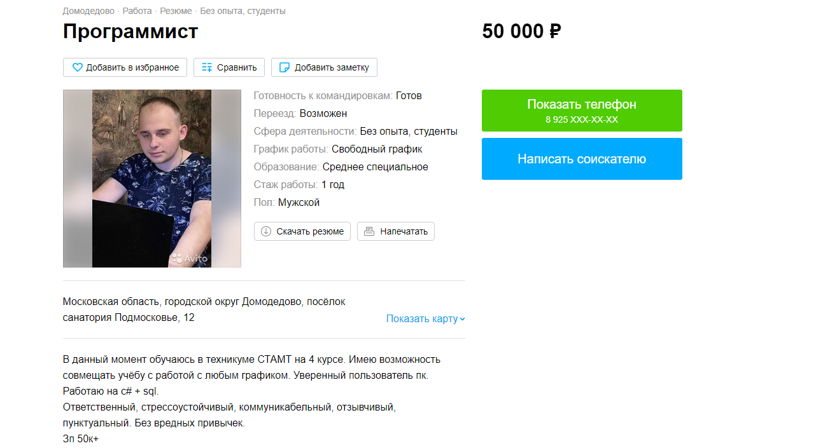
Task: Go to Работа breadcrumb
Action: click(x=137, y=11)
